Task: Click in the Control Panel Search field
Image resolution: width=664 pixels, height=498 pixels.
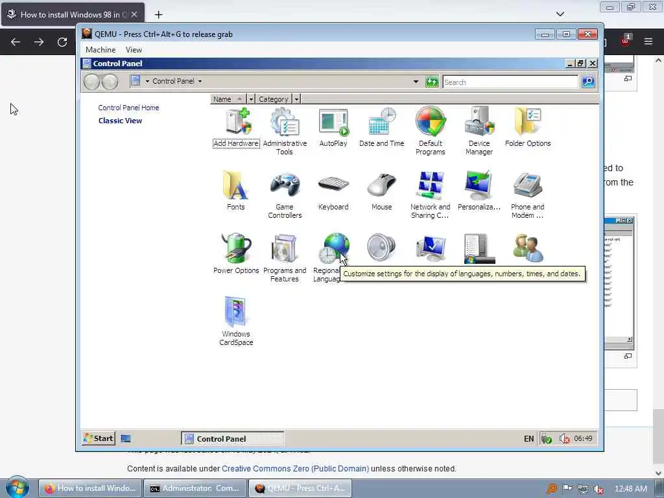Action: coord(510,82)
